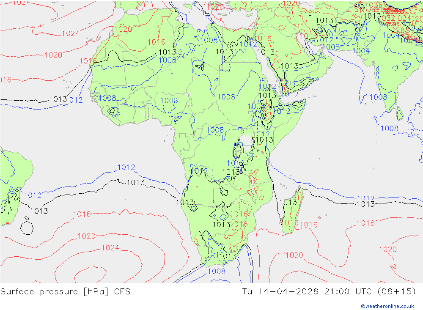Click the blue 1008 label over Sudan
This screenshot has height=310, width=423.
tap(226, 97)
